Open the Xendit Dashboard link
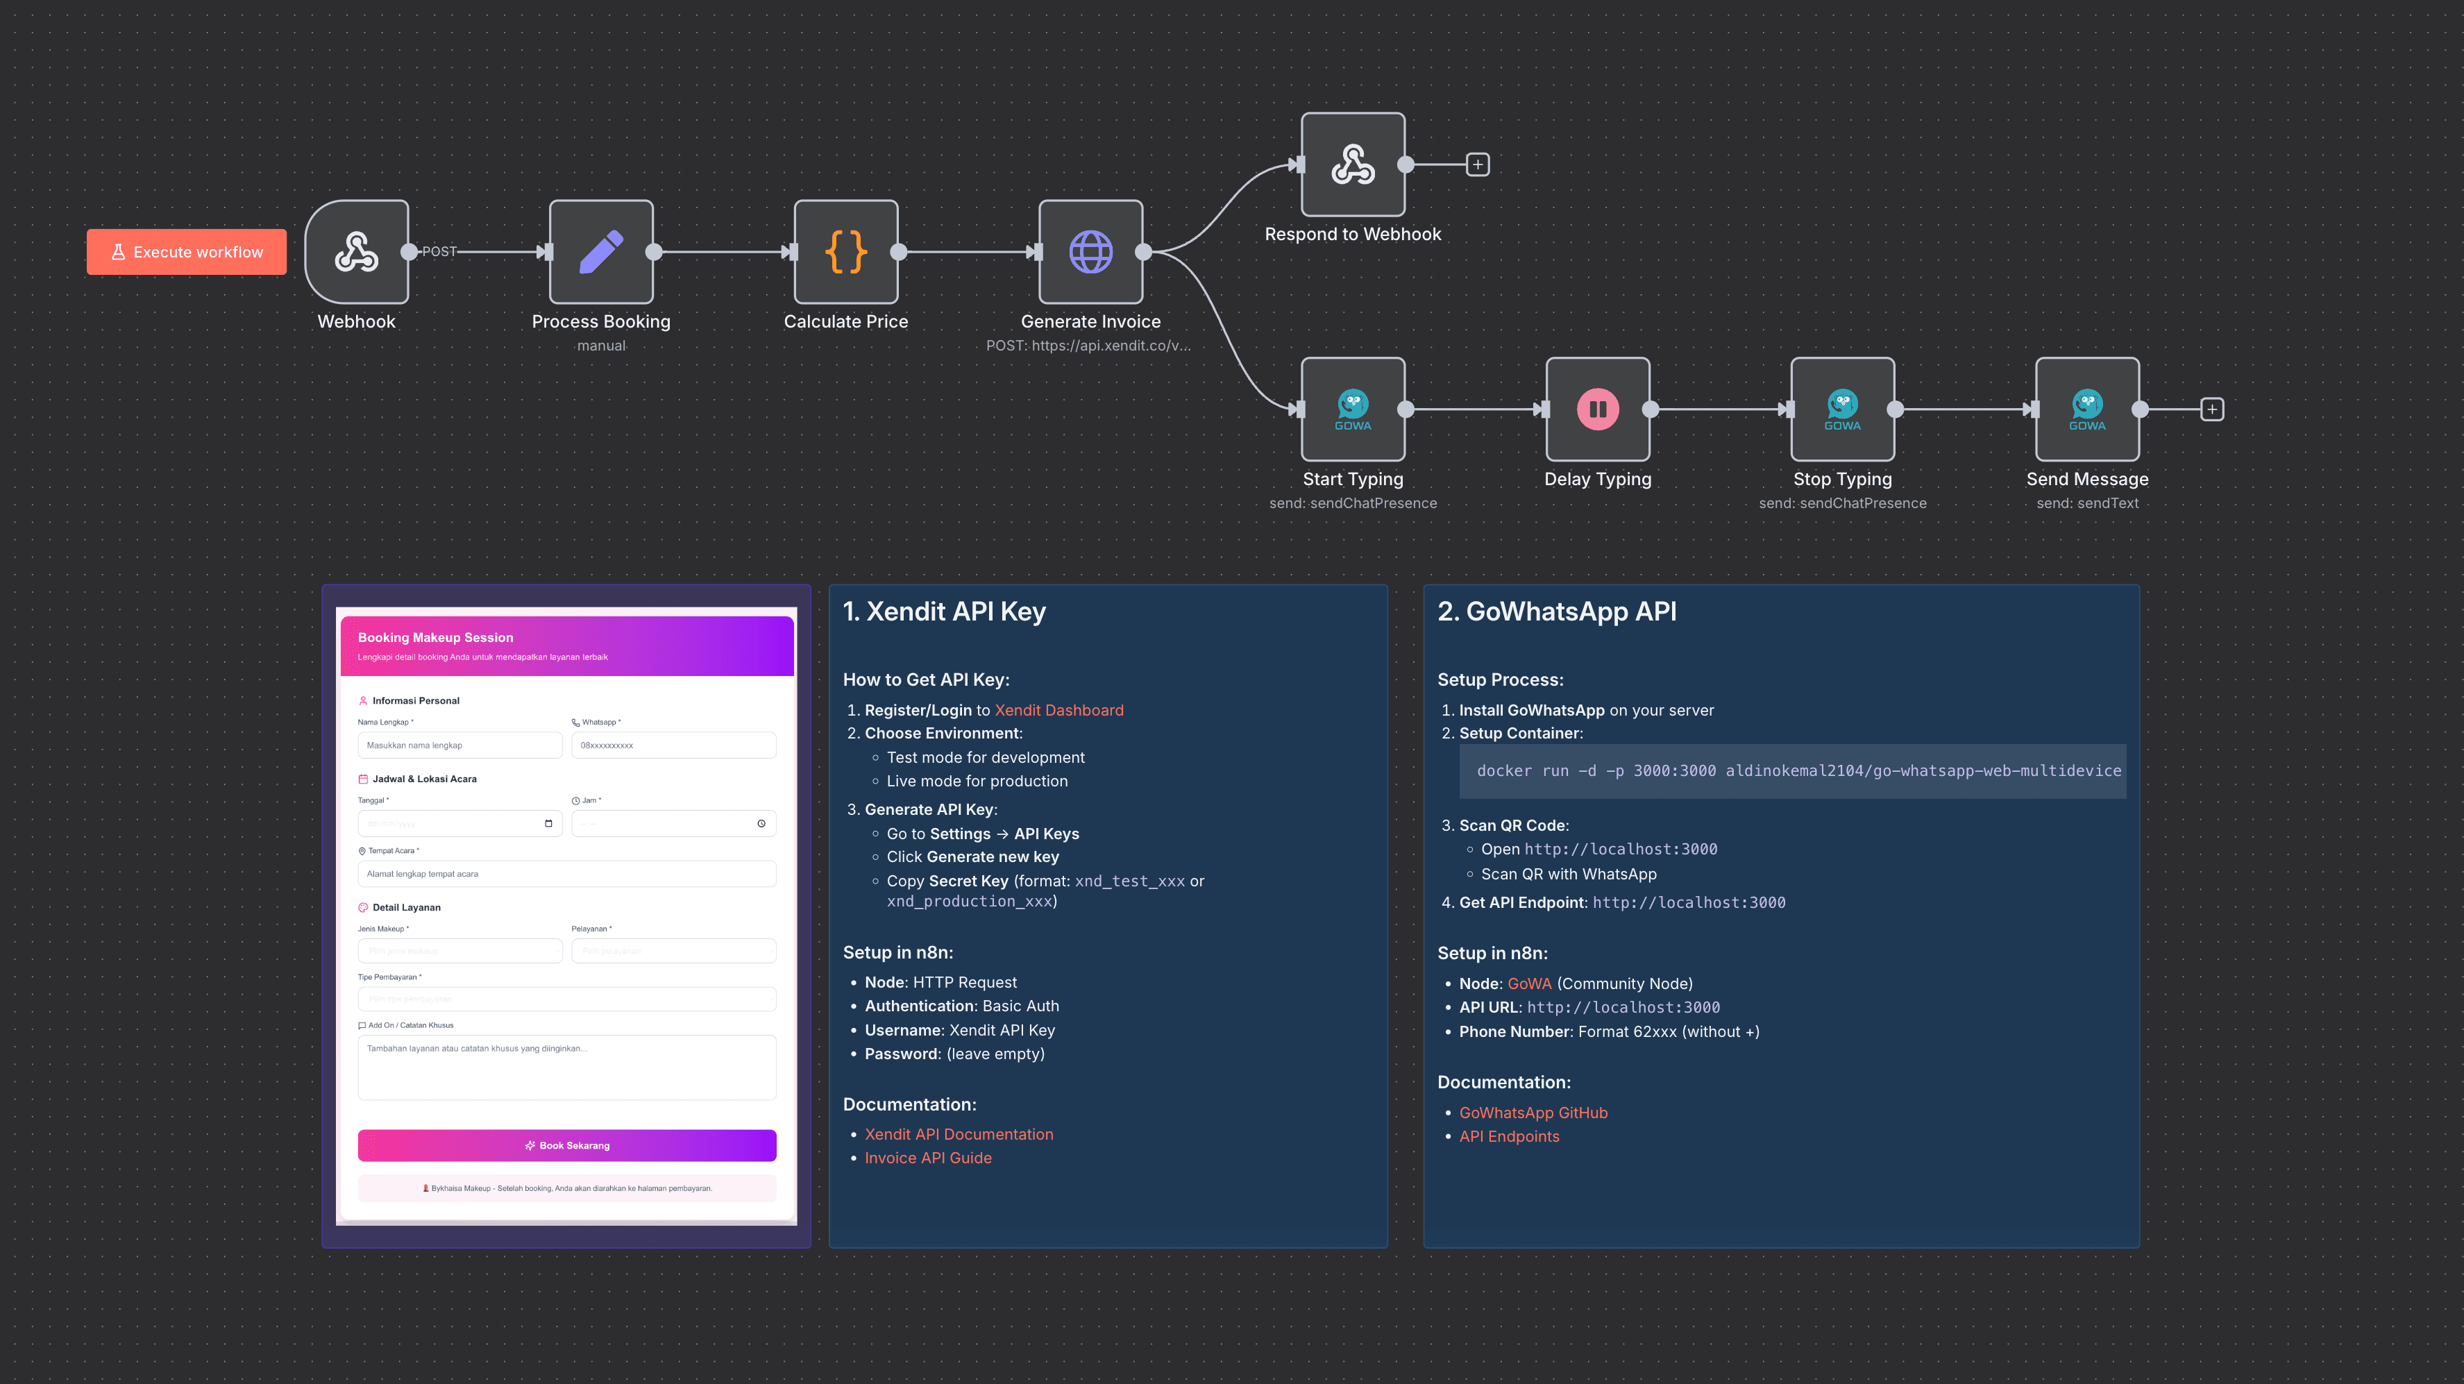Image resolution: width=2464 pixels, height=1384 pixels. 1059,709
